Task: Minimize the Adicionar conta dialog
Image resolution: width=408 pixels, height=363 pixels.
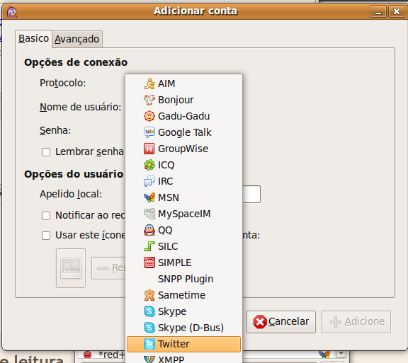Action: coord(378,12)
